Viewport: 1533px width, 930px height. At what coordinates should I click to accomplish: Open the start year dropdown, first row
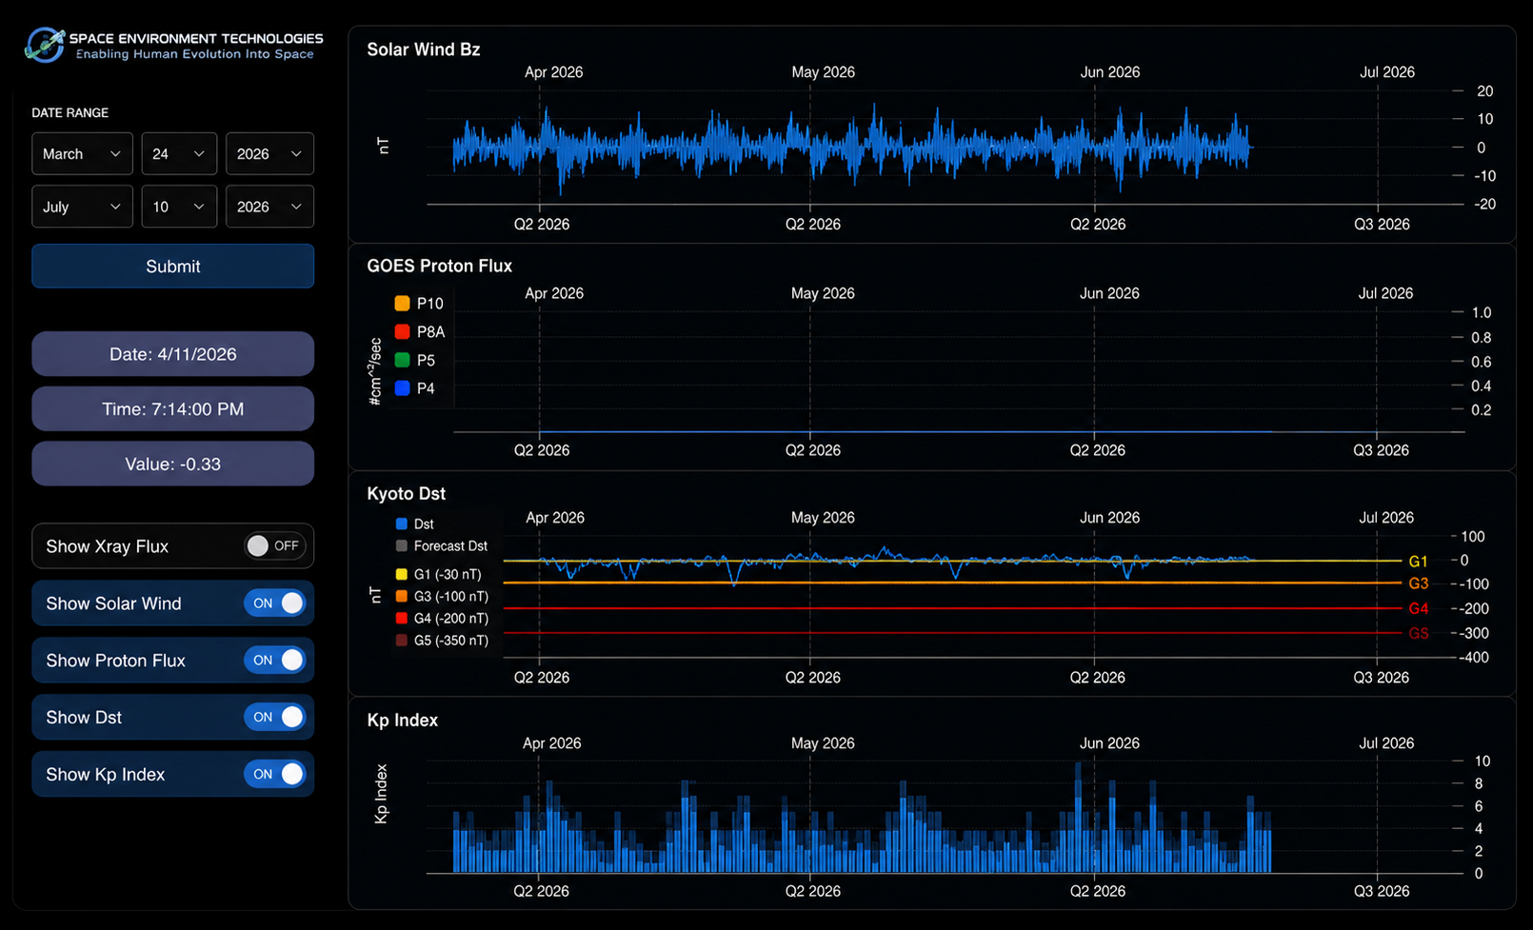click(x=269, y=153)
